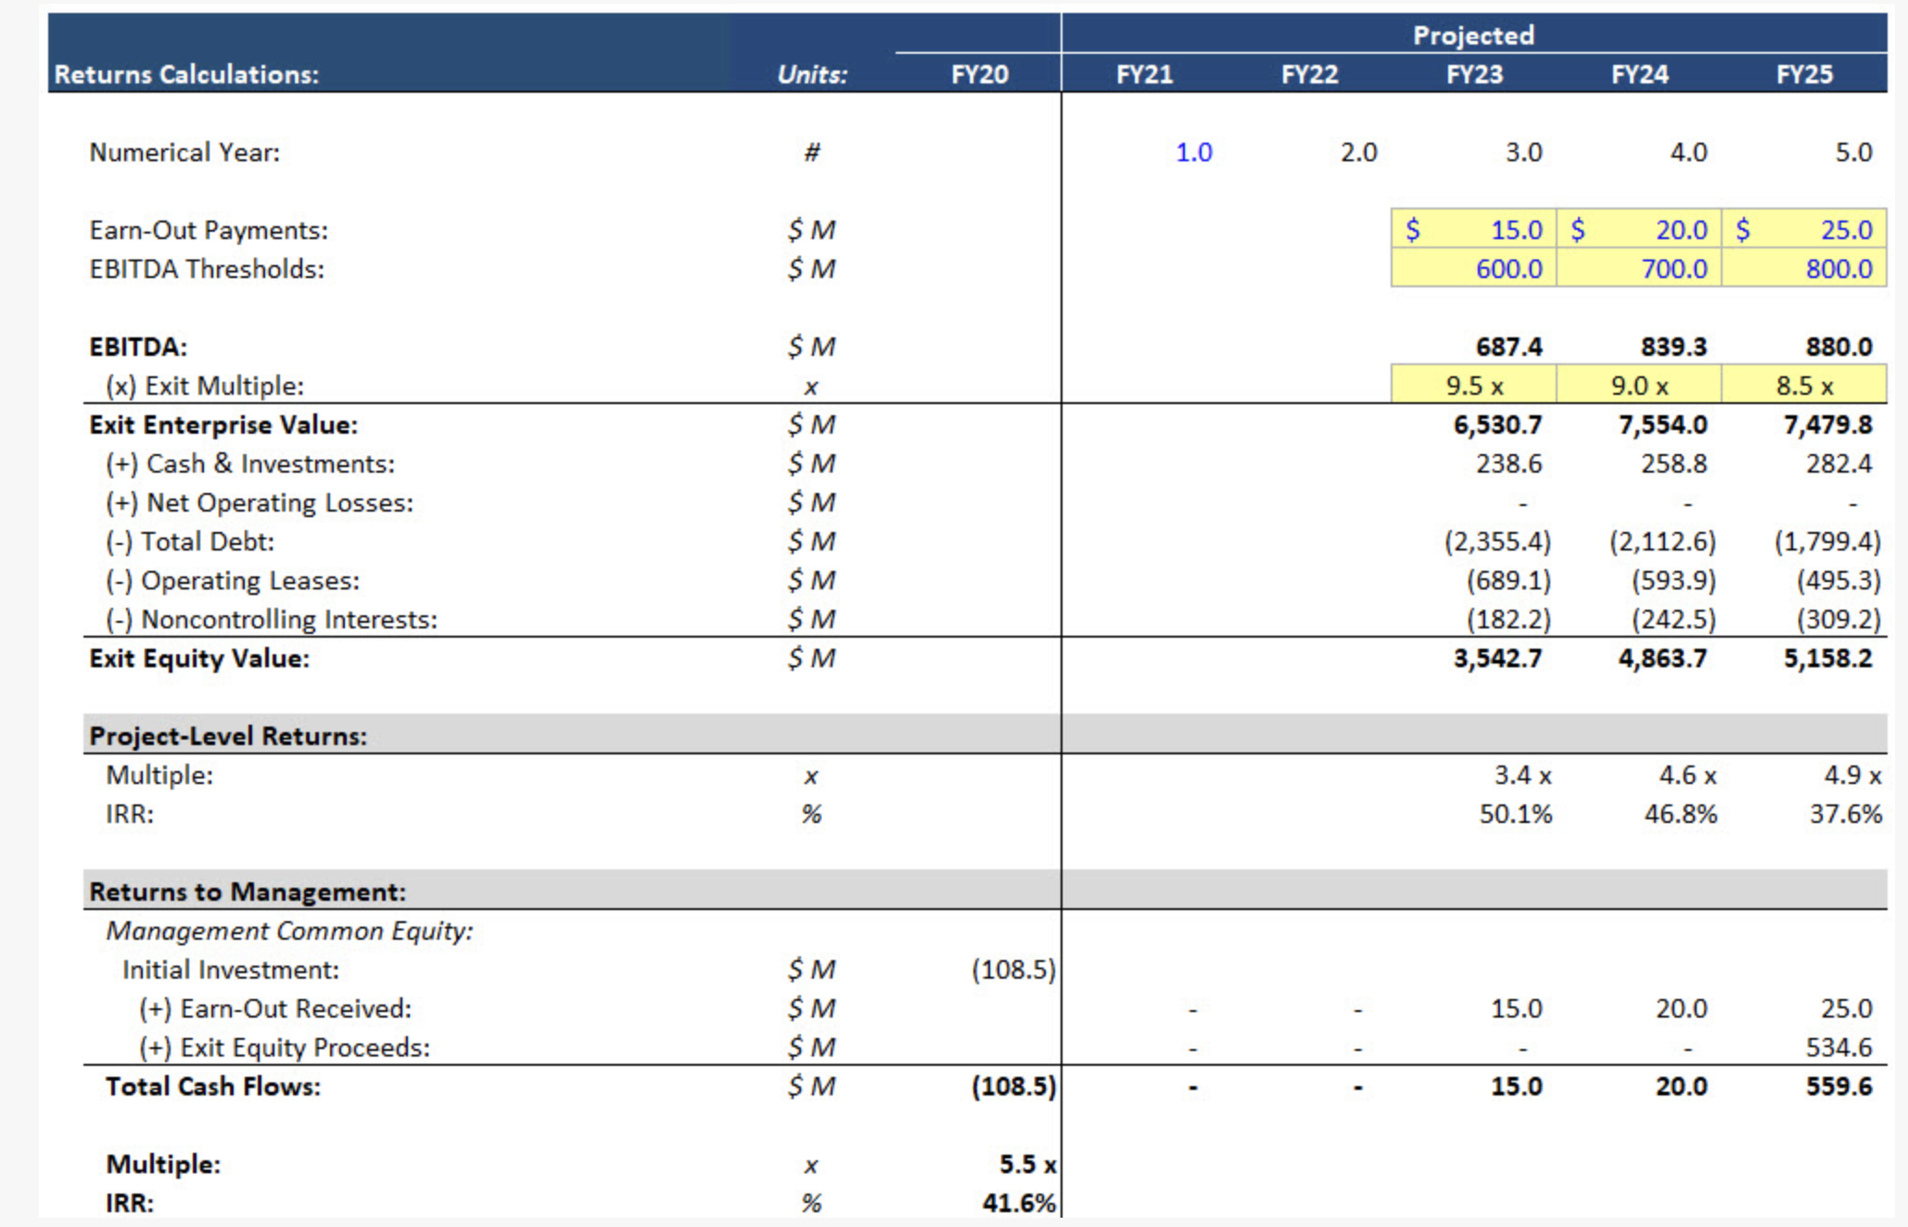Image resolution: width=1908 pixels, height=1227 pixels.
Task: Click project IRR value 46.8%
Action: pyautogui.click(x=1680, y=814)
